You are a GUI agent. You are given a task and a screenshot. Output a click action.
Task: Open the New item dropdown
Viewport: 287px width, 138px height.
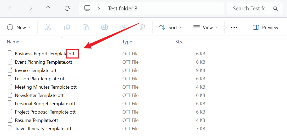(19, 27)
